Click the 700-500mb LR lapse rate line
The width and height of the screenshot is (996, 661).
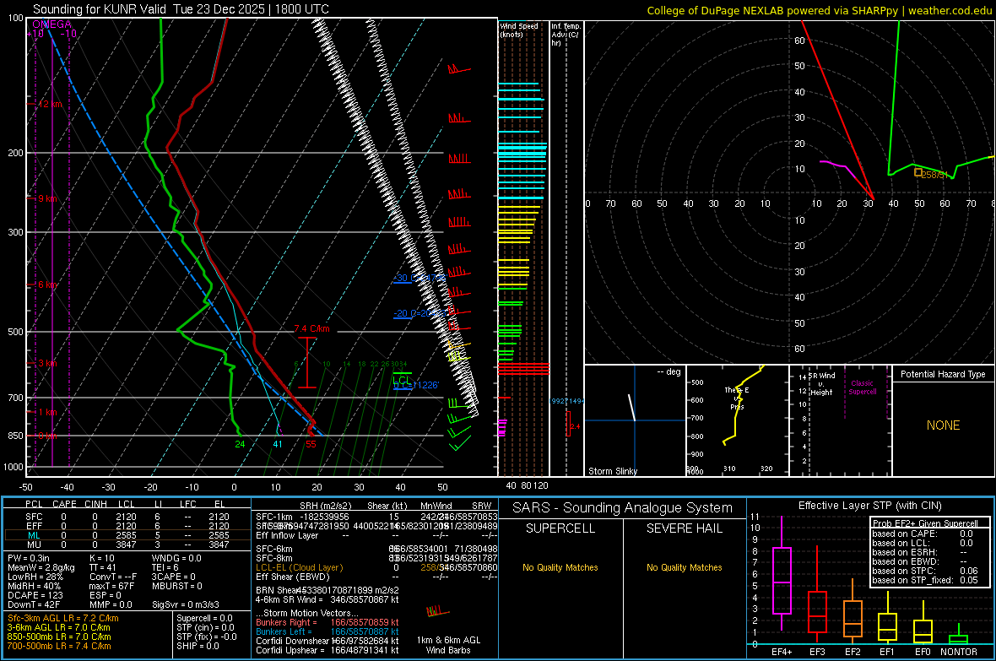pyautogui.click(x=59, y=646)
